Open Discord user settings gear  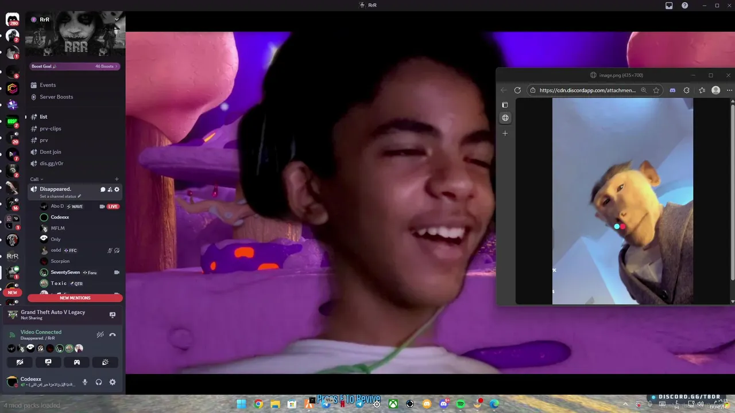(113, 382)
